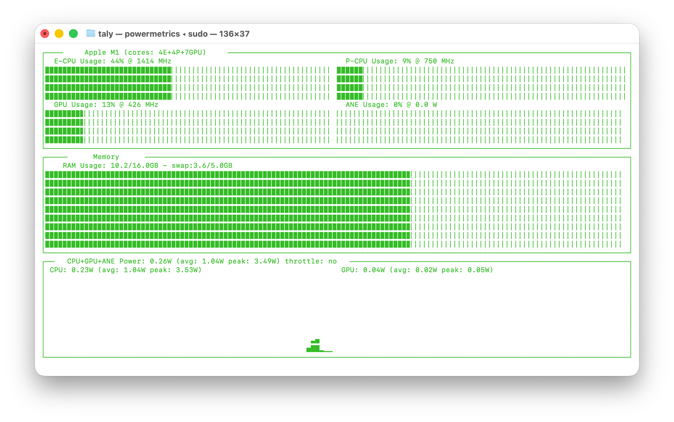Click the filled GPU usage bar gauge
674x422 pixels.
(64, 127)
